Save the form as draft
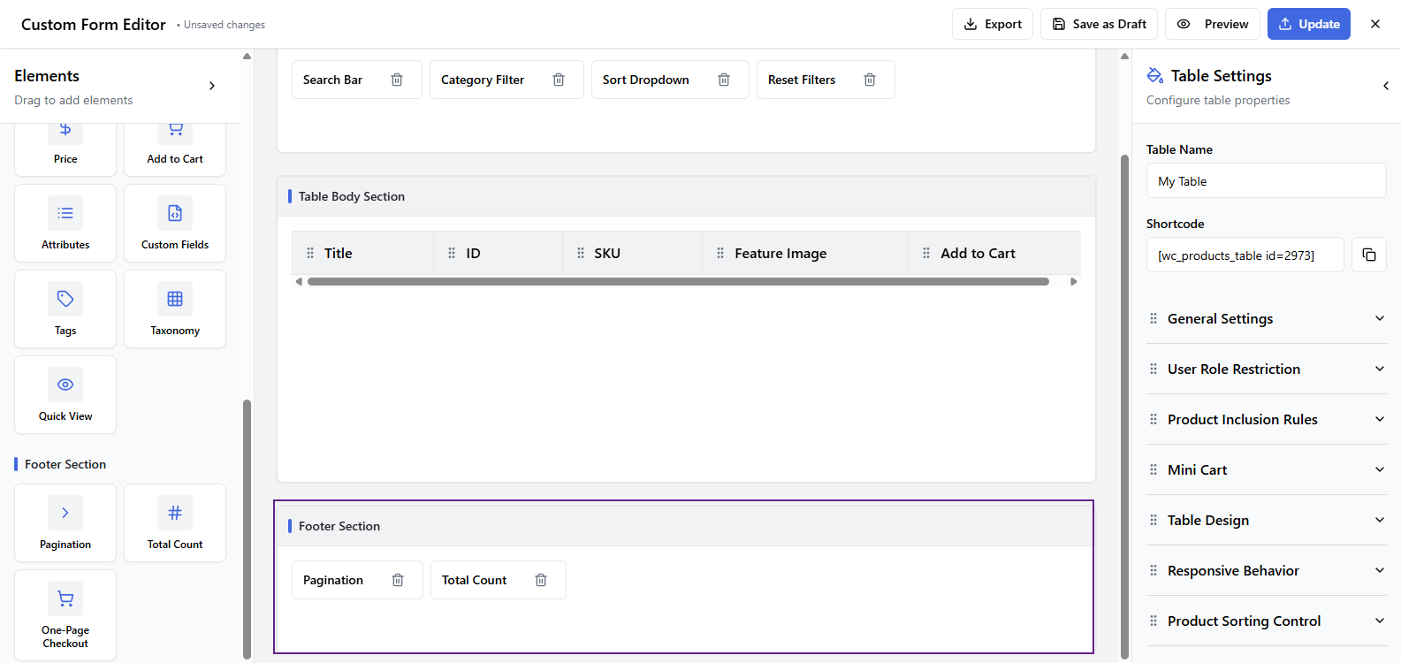The width and height of the screenshot is (1401, 663). coord(1099,24)
